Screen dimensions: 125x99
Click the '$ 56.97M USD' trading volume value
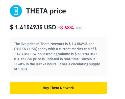(86, 54)
